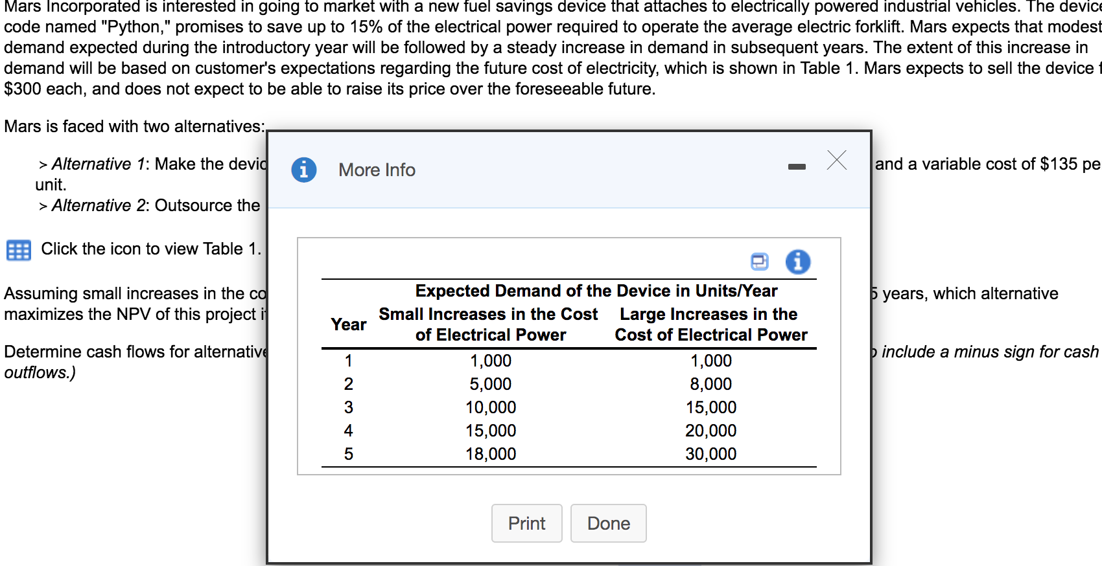
Task: Select year 1 small-increase demand value 1,000
Action: [491, 361]
